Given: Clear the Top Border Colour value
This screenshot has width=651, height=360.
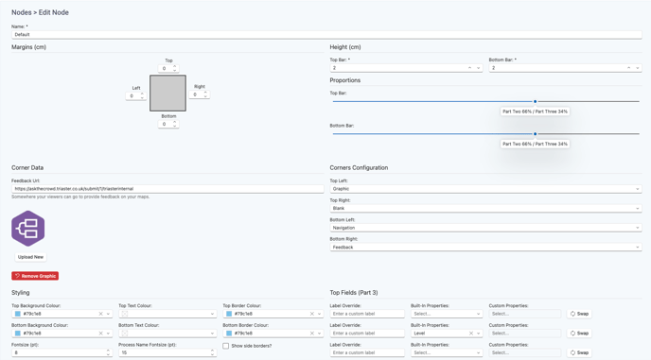Looking at the screenshot, I should point(312,314).
